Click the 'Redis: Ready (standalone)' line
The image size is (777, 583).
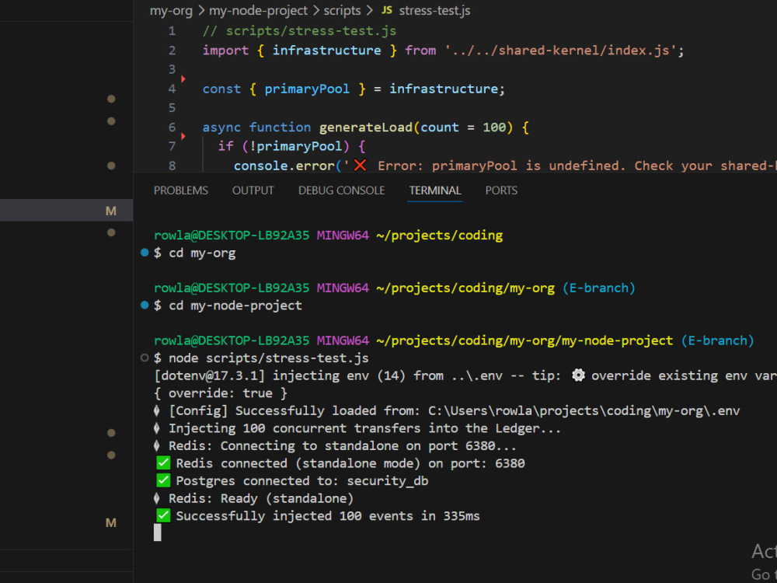click(x=253, y=498)
